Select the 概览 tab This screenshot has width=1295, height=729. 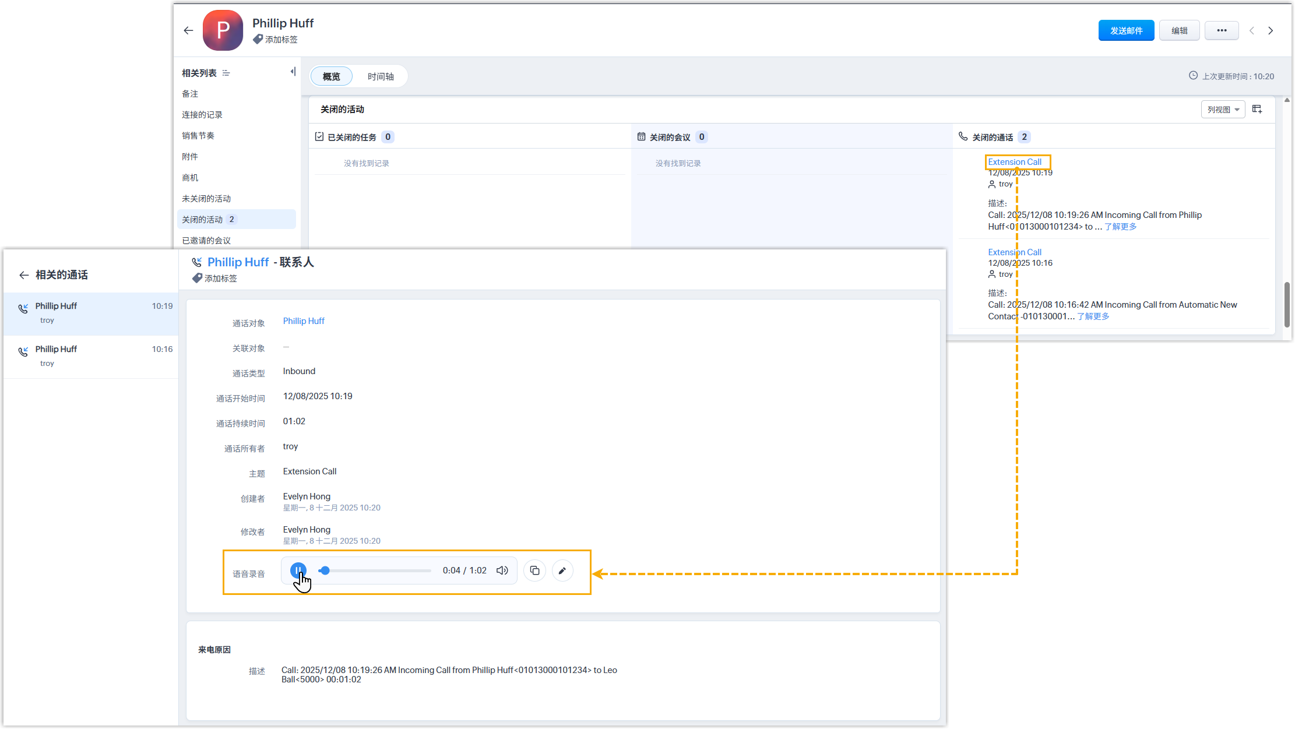click(331, 76)
